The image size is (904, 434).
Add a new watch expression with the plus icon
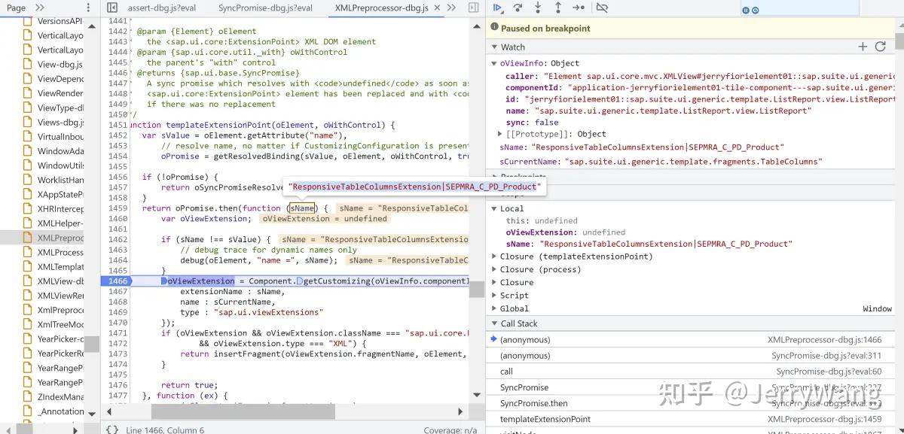click(863, 46)
